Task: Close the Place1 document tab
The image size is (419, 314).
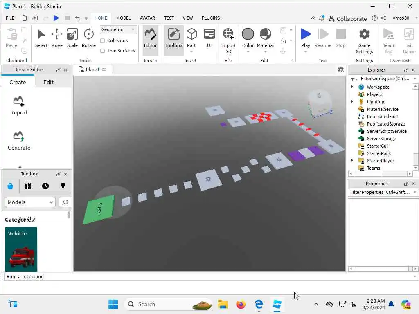Action: pos(104,70)
